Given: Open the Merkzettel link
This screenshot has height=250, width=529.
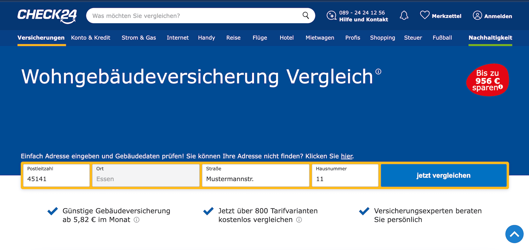Looking at the screenshot, I should (447, 16).
